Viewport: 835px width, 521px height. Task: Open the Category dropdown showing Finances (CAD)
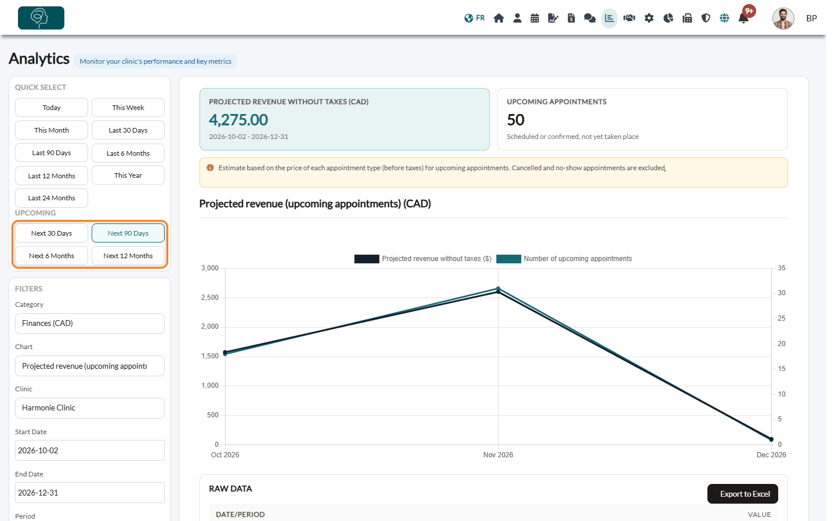click(90, 324)
